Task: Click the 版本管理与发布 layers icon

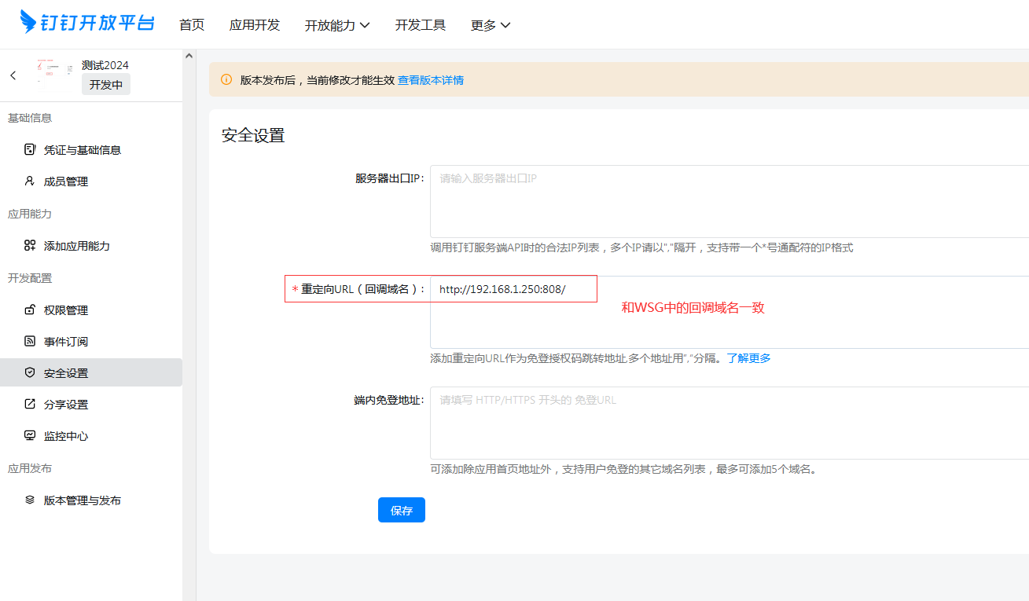Action: point(30,500)
